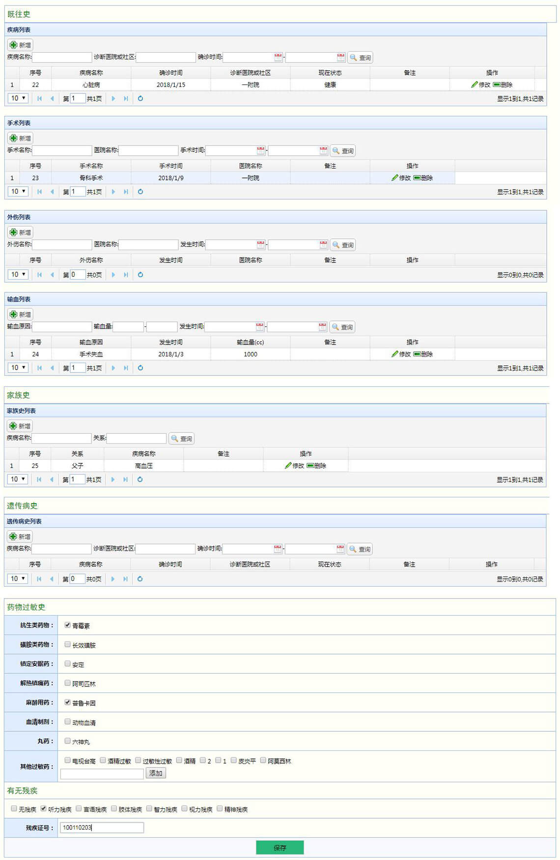Click the 发生时间 column header in 输血列表

[170, 342]
